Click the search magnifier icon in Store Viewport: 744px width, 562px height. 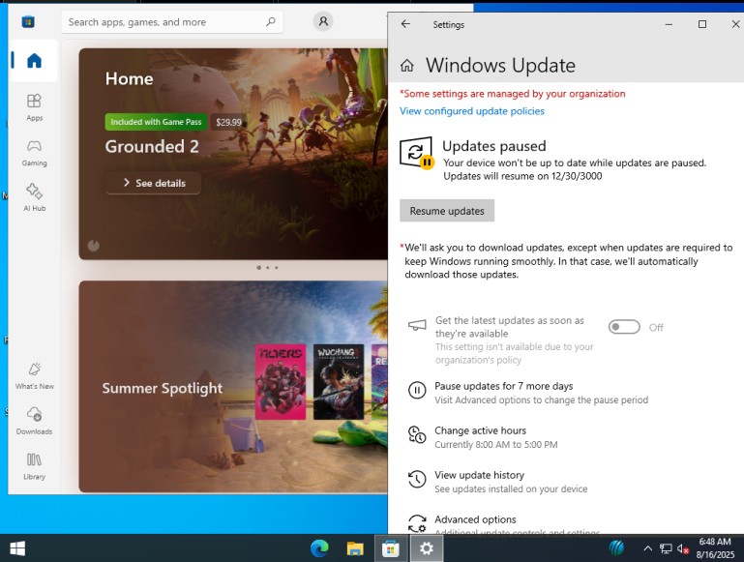point(271,22)
